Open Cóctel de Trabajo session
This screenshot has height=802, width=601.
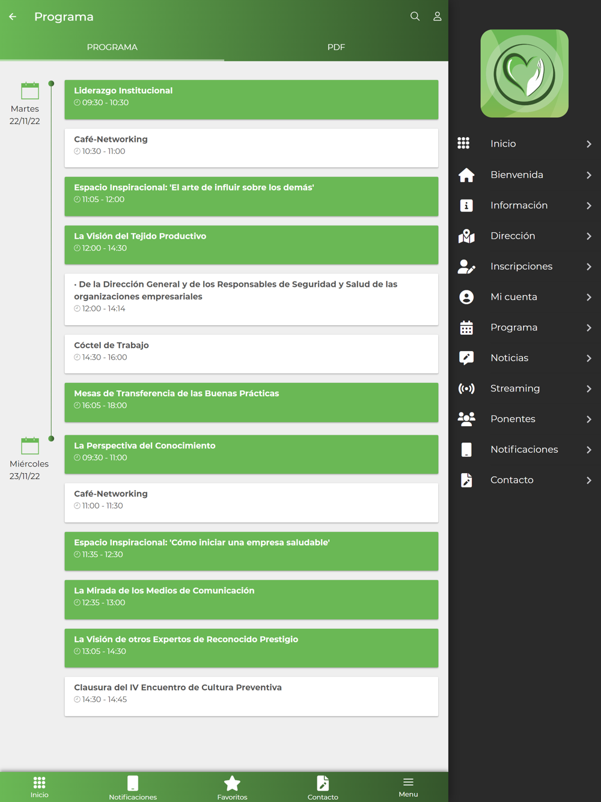pos(251,354)
